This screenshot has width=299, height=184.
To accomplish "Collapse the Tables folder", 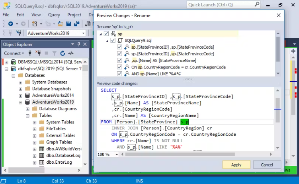I will tap(27, 116).
